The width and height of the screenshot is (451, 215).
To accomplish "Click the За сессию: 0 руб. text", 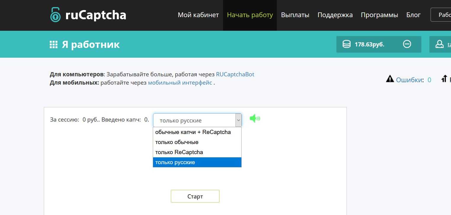I will (75, 120).
